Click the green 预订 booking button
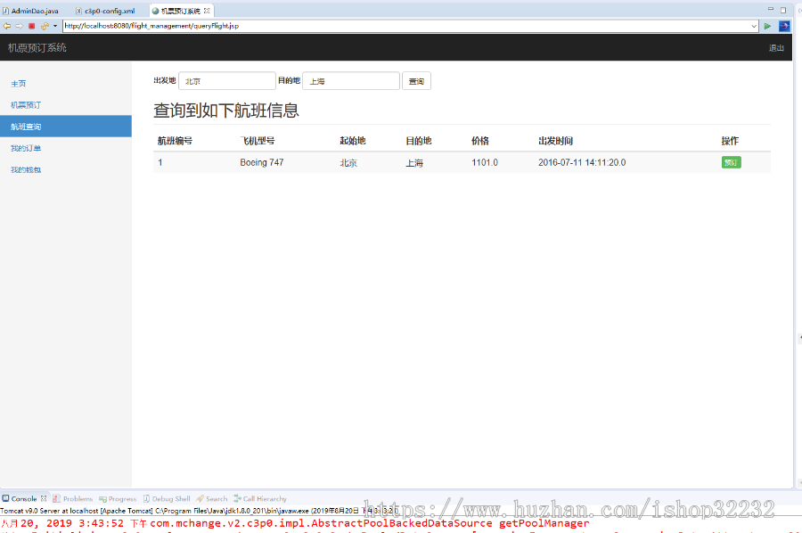802x533 pixels. 731,162
